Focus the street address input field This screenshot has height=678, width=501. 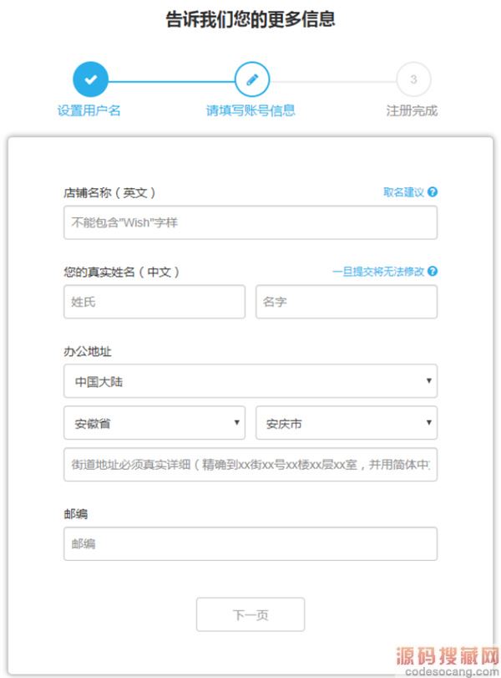tap(250, 464)
